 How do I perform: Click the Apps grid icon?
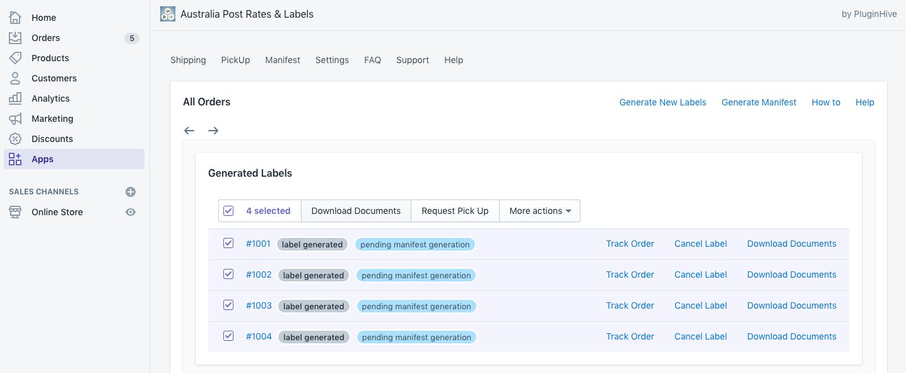coord(15,159)
